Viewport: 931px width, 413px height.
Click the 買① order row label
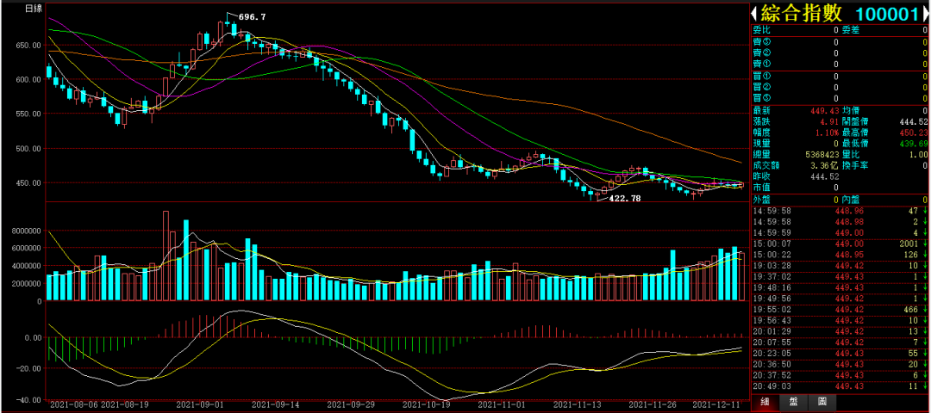761,76
